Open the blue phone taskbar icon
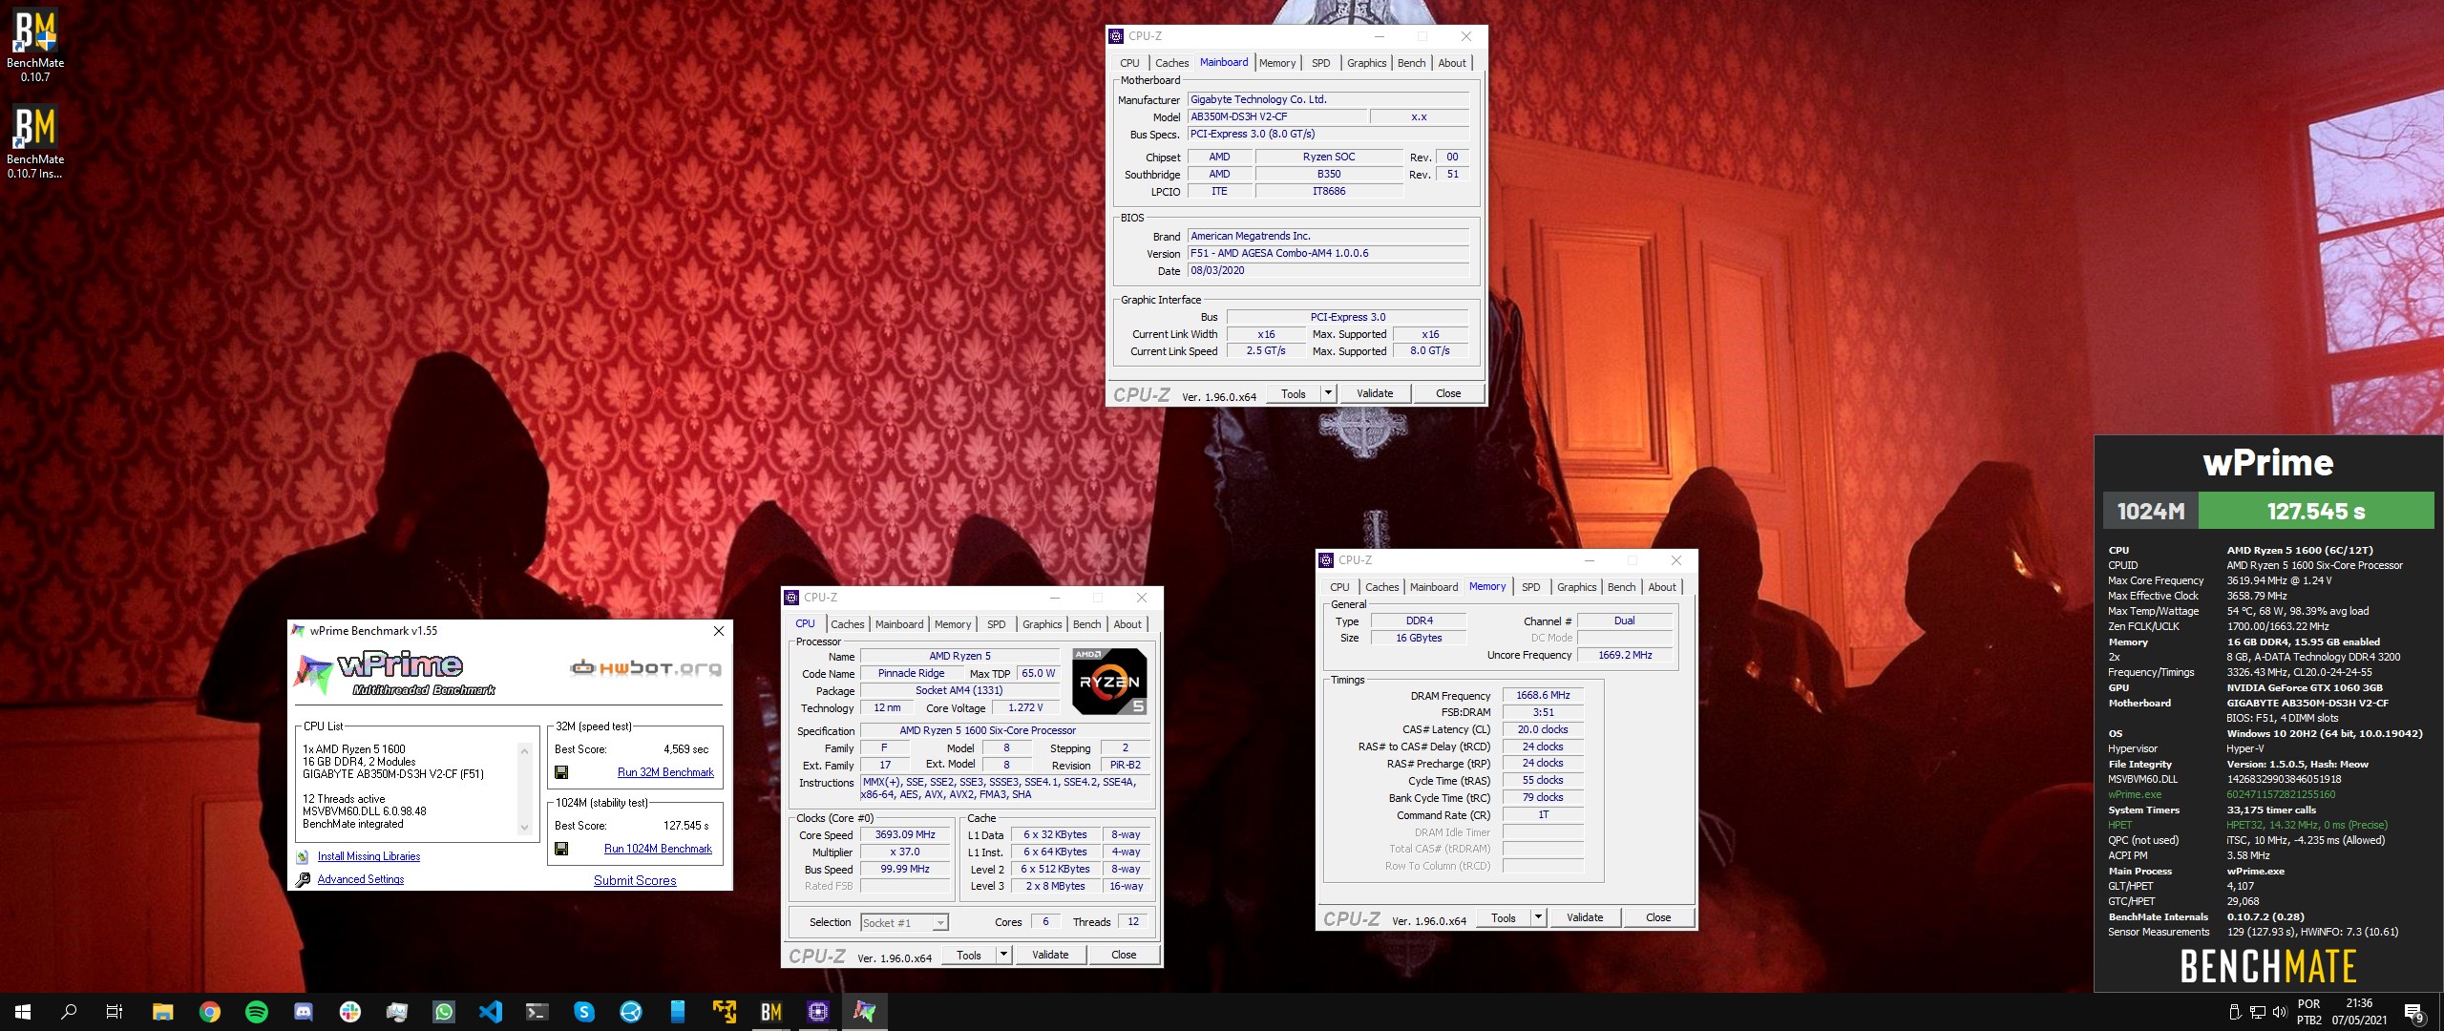2444x1031 pixels. click(x=678, y=1012)
